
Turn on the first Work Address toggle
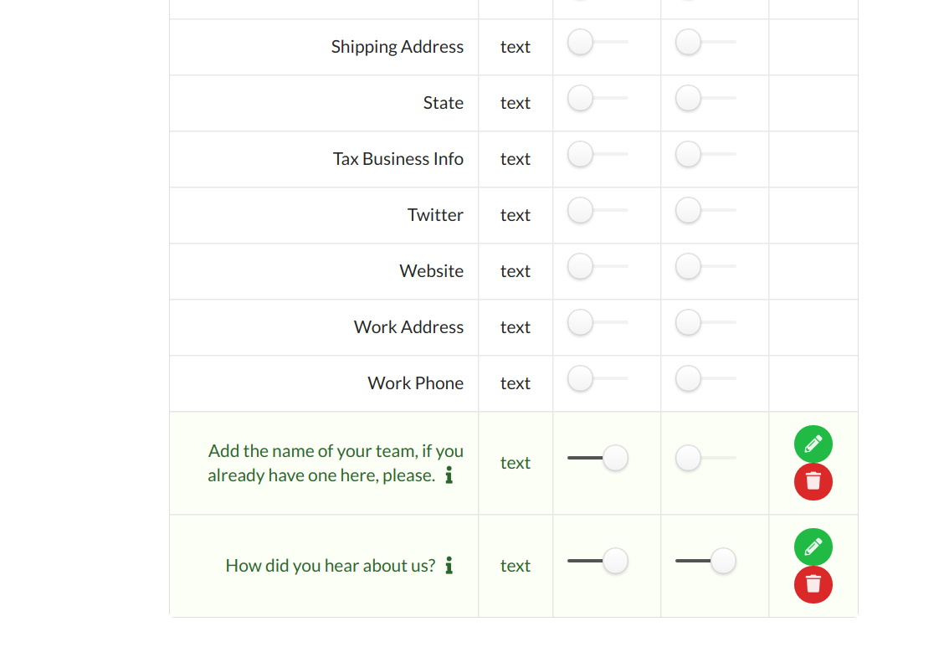(x=598, y=322)
